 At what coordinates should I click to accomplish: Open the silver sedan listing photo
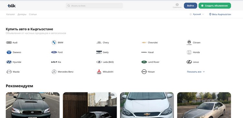click(x=204, y=105)
